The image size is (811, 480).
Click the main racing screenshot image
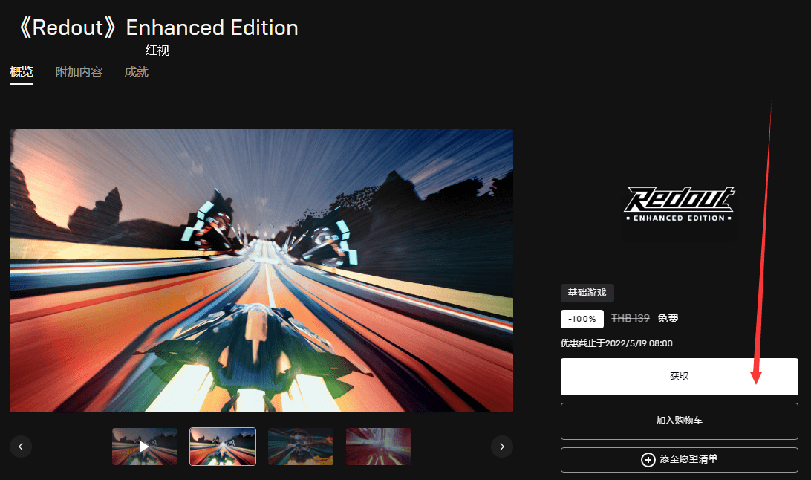(261, 270)
